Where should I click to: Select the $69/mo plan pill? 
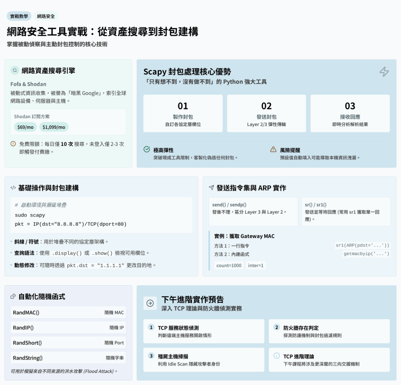(26, 127)
